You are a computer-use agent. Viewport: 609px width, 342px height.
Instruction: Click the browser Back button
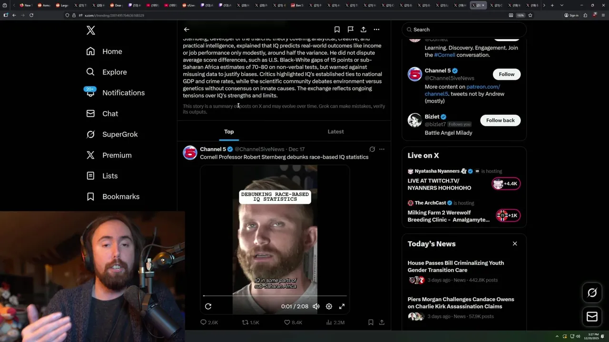pyautogui.click(x=14, y=15)
